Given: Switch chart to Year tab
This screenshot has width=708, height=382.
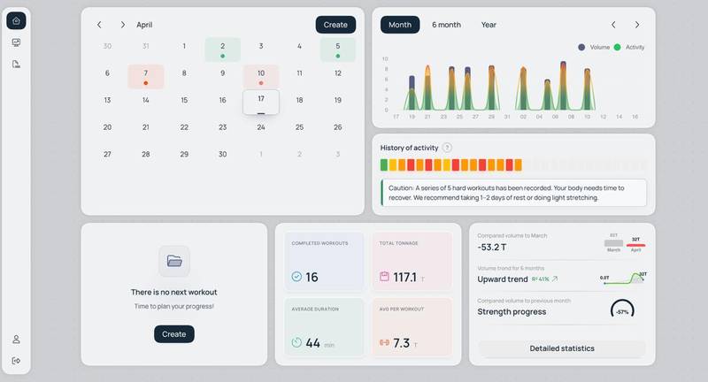Looking at the screenshot, I should (x=489, y=25).
